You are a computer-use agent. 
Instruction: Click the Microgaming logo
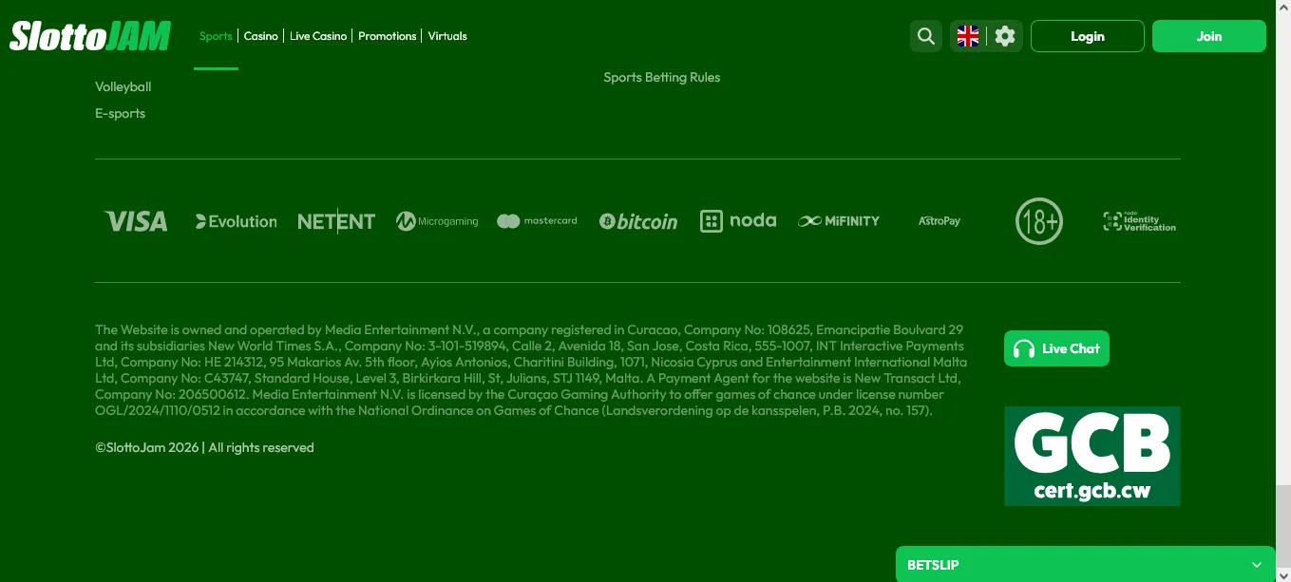pos(437,221)
